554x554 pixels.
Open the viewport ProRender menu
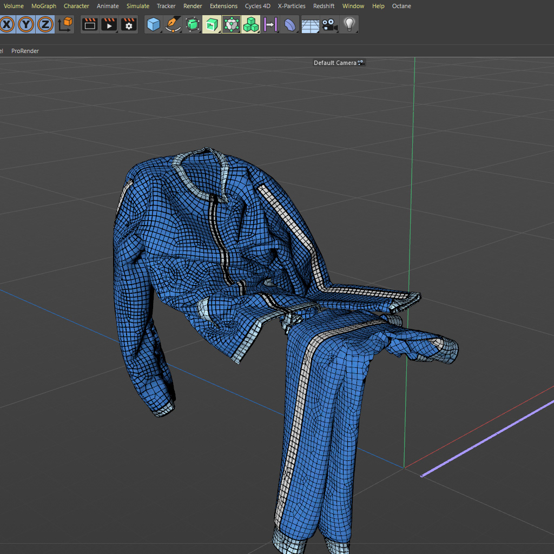click(x=25, y=51)
